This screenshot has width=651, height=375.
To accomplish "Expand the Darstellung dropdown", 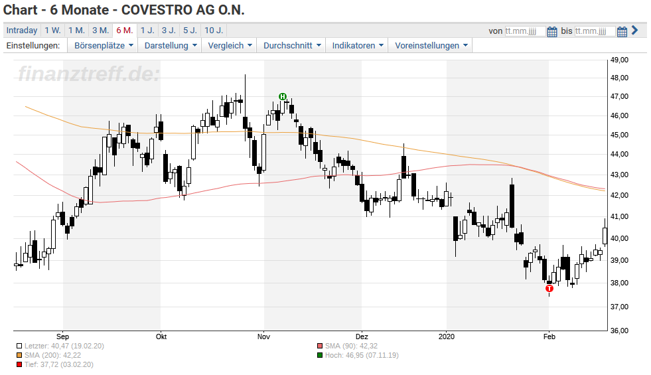I will [170, 46].
